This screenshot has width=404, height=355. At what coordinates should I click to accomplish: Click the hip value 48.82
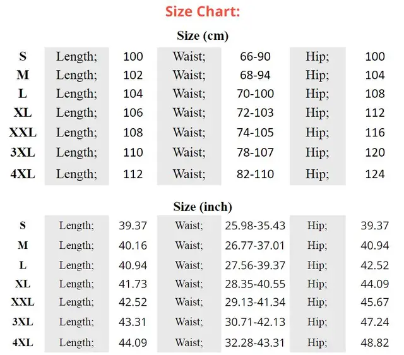pyautogui.click(x=374, y=342)
